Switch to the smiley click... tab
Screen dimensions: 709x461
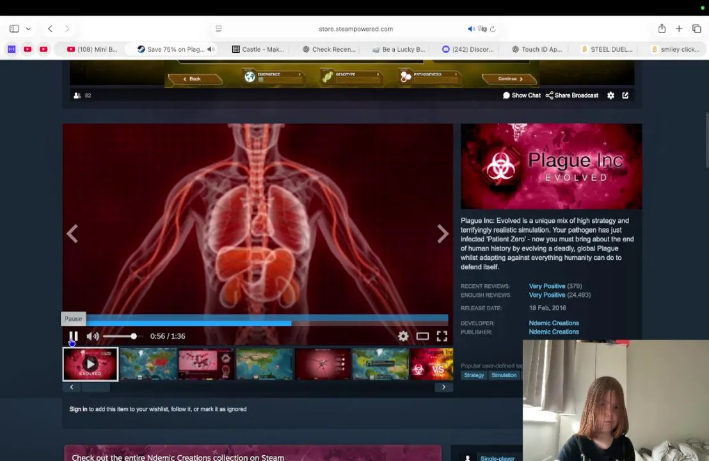(676, 49)
